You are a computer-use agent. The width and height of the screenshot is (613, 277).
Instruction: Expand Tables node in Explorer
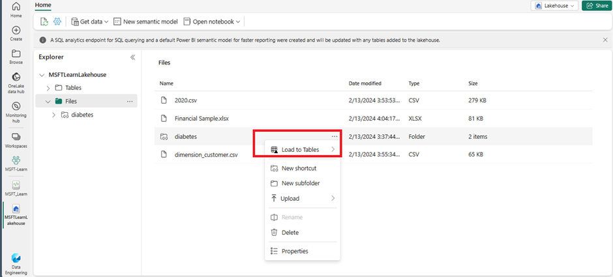[48, 88]
